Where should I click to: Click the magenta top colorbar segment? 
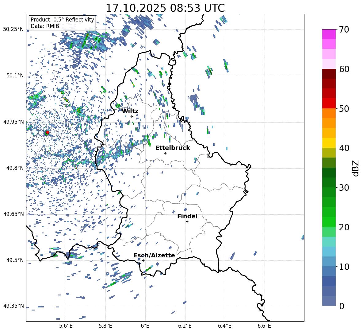[x=329, y=34]
